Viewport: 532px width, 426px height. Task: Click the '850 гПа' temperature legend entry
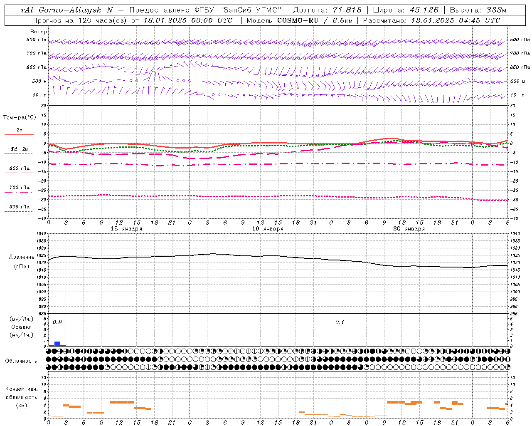[20, 168]
